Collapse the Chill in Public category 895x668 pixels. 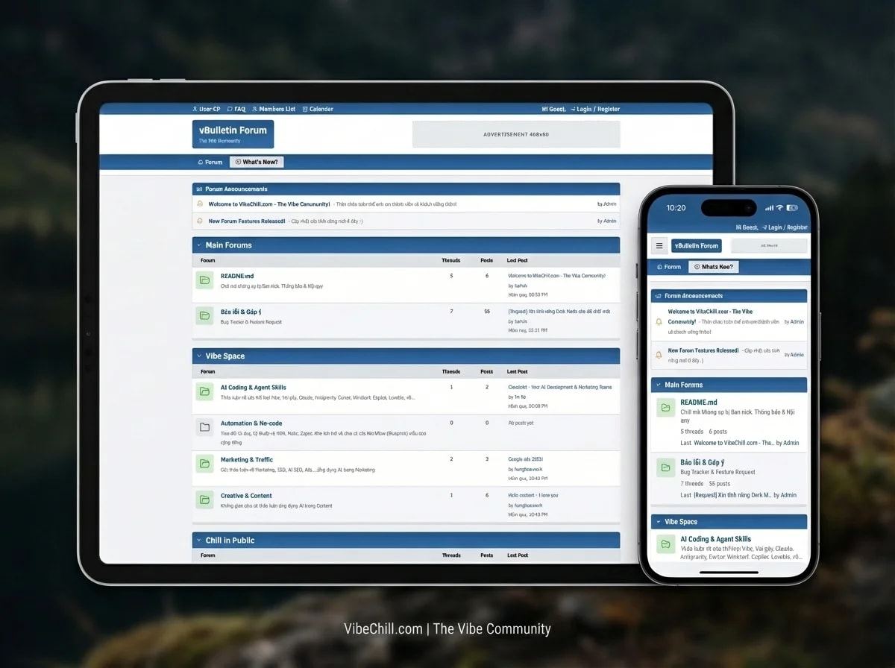click(199, 541)
